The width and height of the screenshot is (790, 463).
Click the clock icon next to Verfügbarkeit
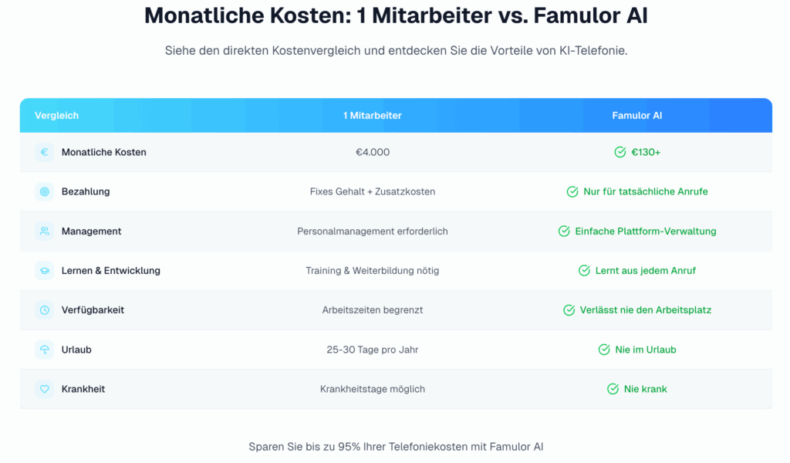point(44,310)
